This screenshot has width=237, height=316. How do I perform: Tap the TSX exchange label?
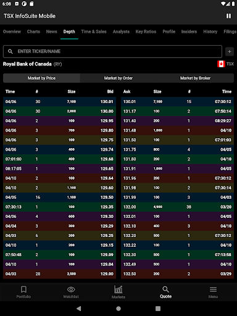(x=230, y=64)
